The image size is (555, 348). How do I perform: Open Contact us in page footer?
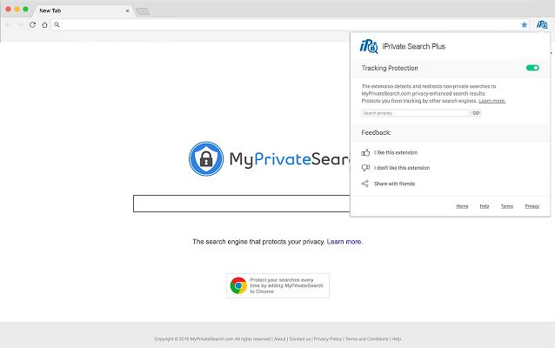[300, 338]
